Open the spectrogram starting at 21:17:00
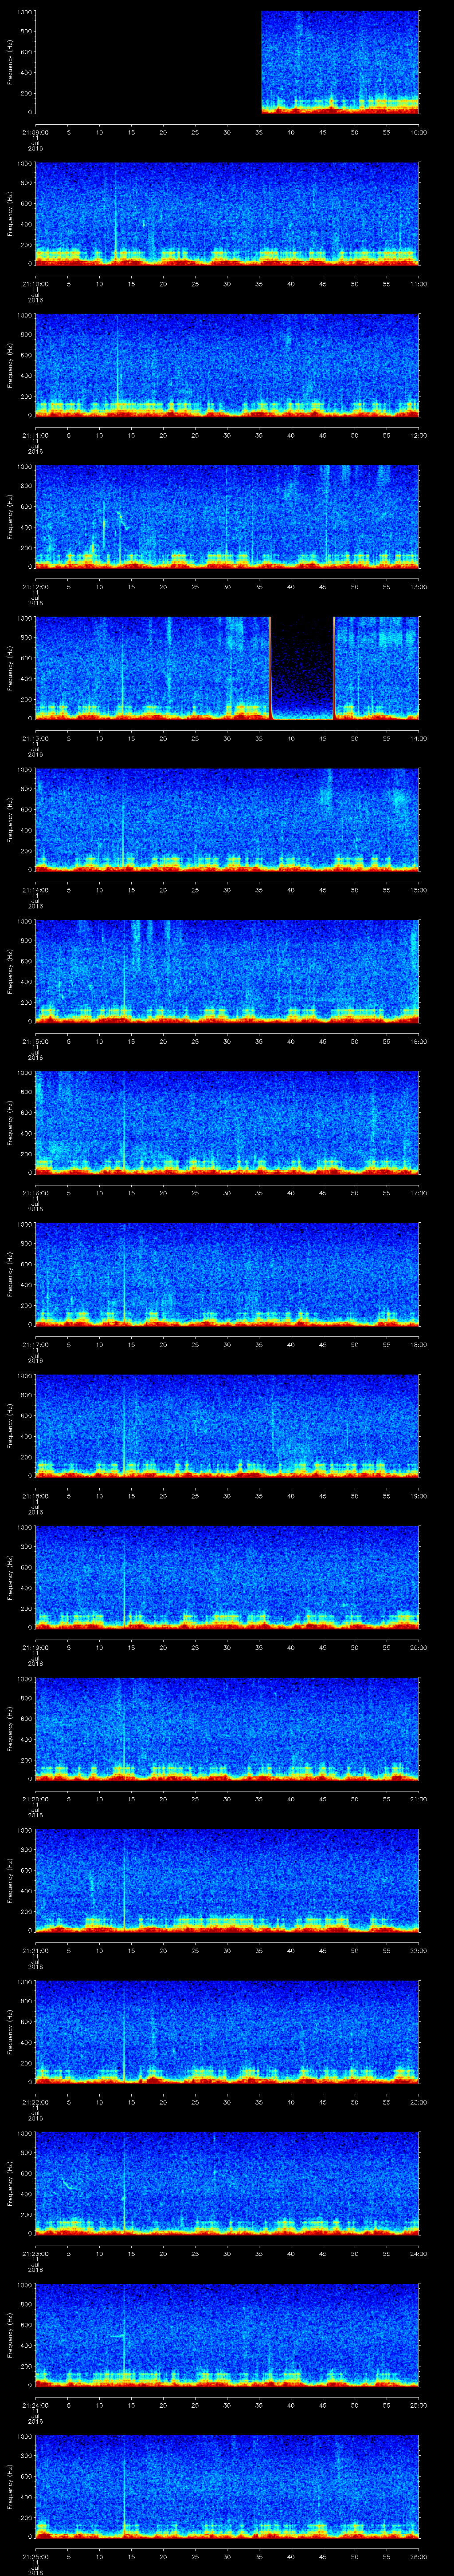Screen dimensions: 454x2576 coord(227,1273)
